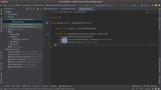This screenshot has width=161, height=90.
Task: Open project panel settings gear
Action: (x=38, y=9)
